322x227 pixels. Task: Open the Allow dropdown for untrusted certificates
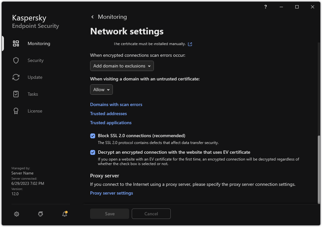click(x=101, y=90)
